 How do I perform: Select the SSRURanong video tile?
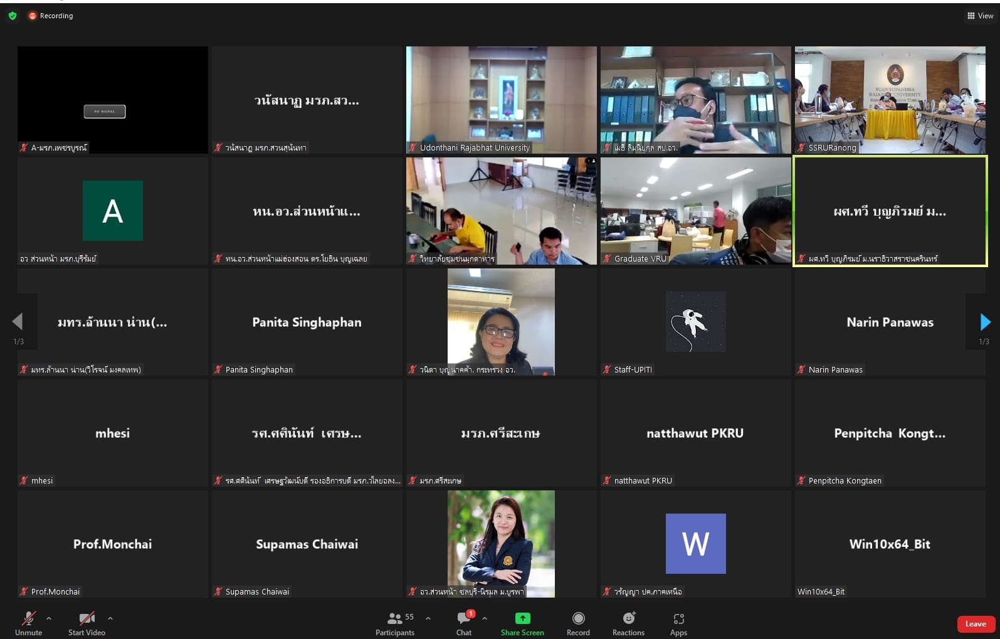click(x=890, y=100)
